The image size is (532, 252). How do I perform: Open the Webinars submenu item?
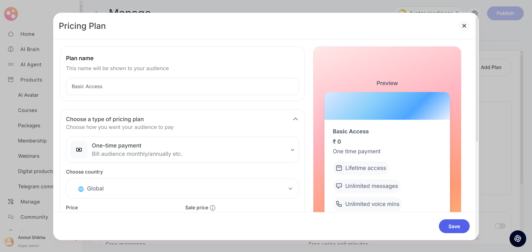tap(29, 156)
